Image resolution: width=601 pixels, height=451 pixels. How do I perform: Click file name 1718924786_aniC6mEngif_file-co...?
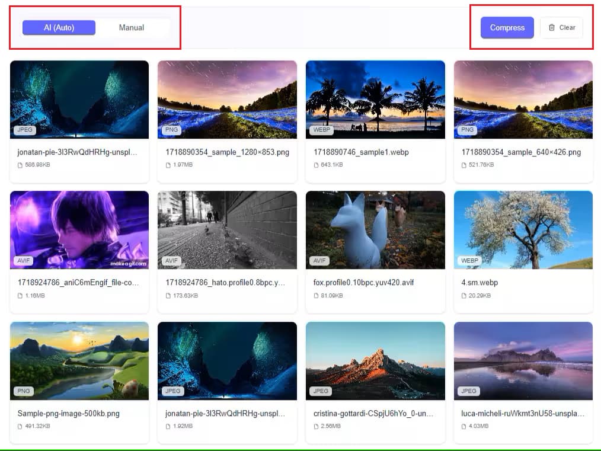pyautogui.click(x=78, y=283)
